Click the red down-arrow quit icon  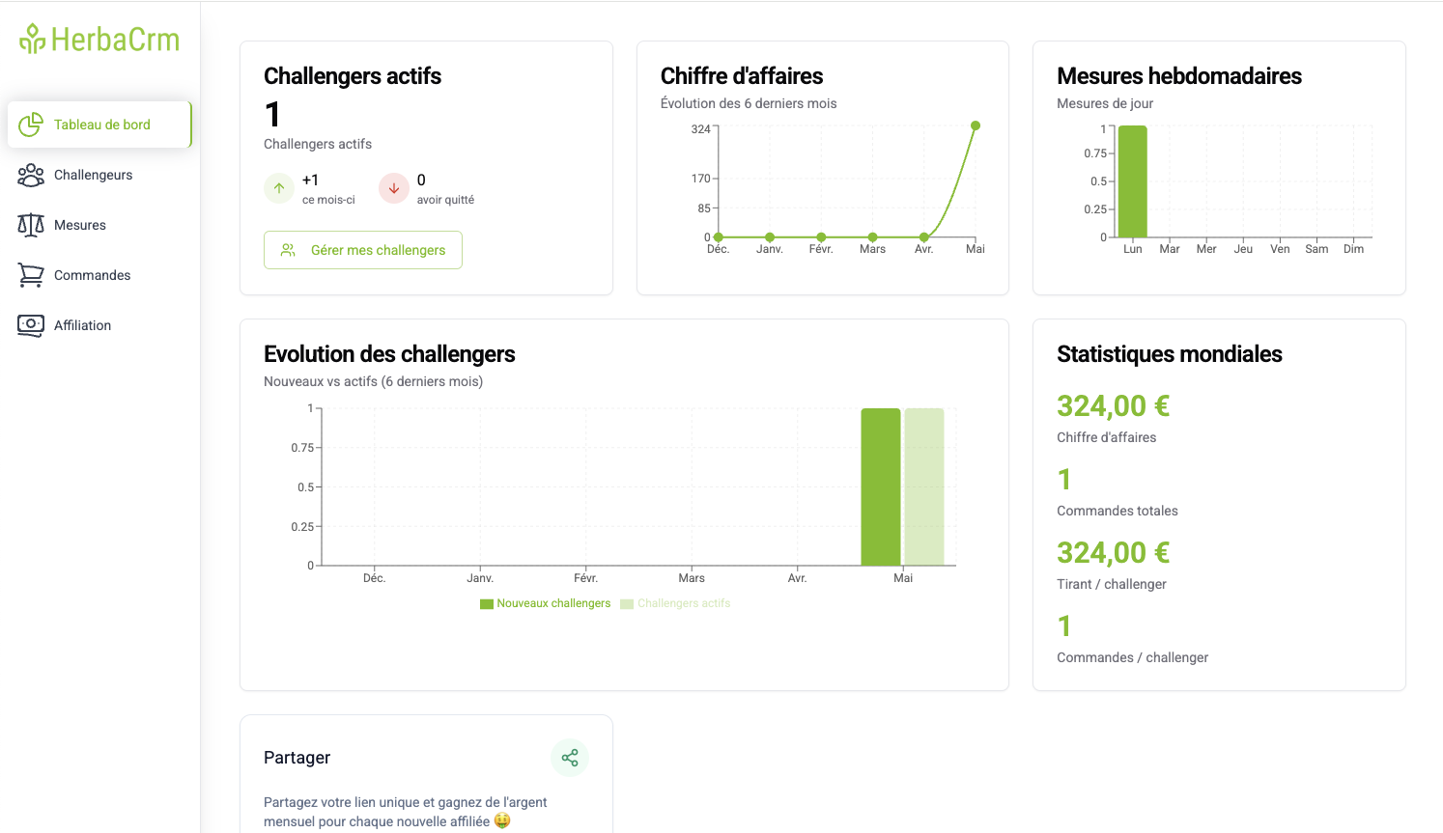tap(394, 188)
